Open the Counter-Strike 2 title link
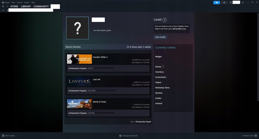 click(100, 57)
